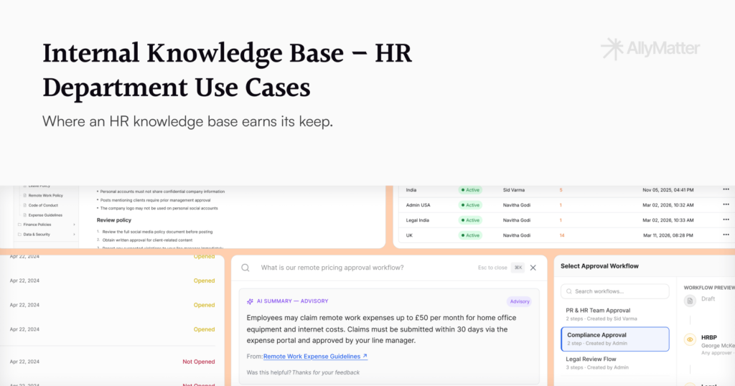Image resolution: width=735 pixels, height=386 pixels.
Task: Click the date Nov 05, 2025, 04:41 PM
Action: coord(668,189)
